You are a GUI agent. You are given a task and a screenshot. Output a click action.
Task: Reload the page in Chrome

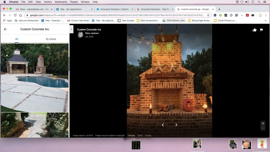tap(15, 15)
